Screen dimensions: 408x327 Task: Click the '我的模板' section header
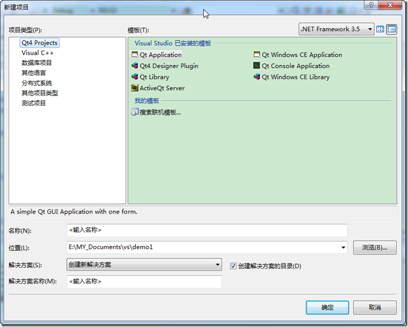click(147, 101)
